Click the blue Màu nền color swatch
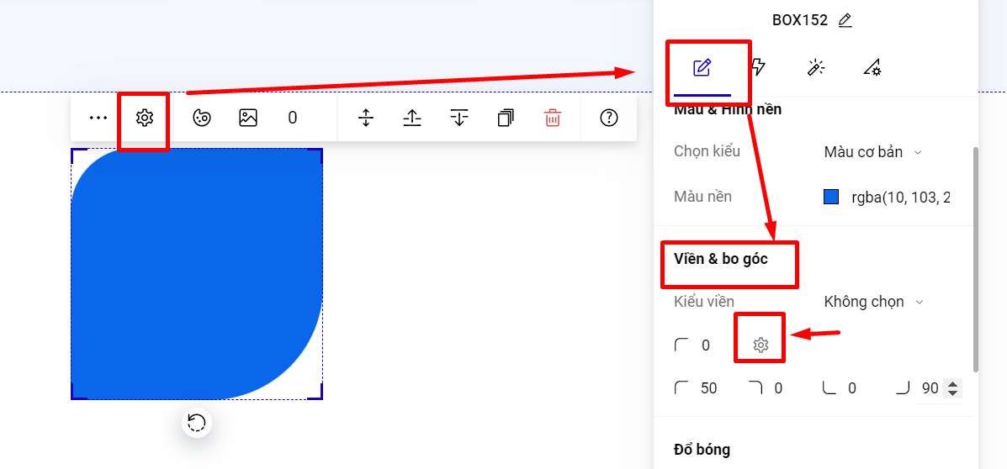This screenshot has width=1007, height=469. 831,197
